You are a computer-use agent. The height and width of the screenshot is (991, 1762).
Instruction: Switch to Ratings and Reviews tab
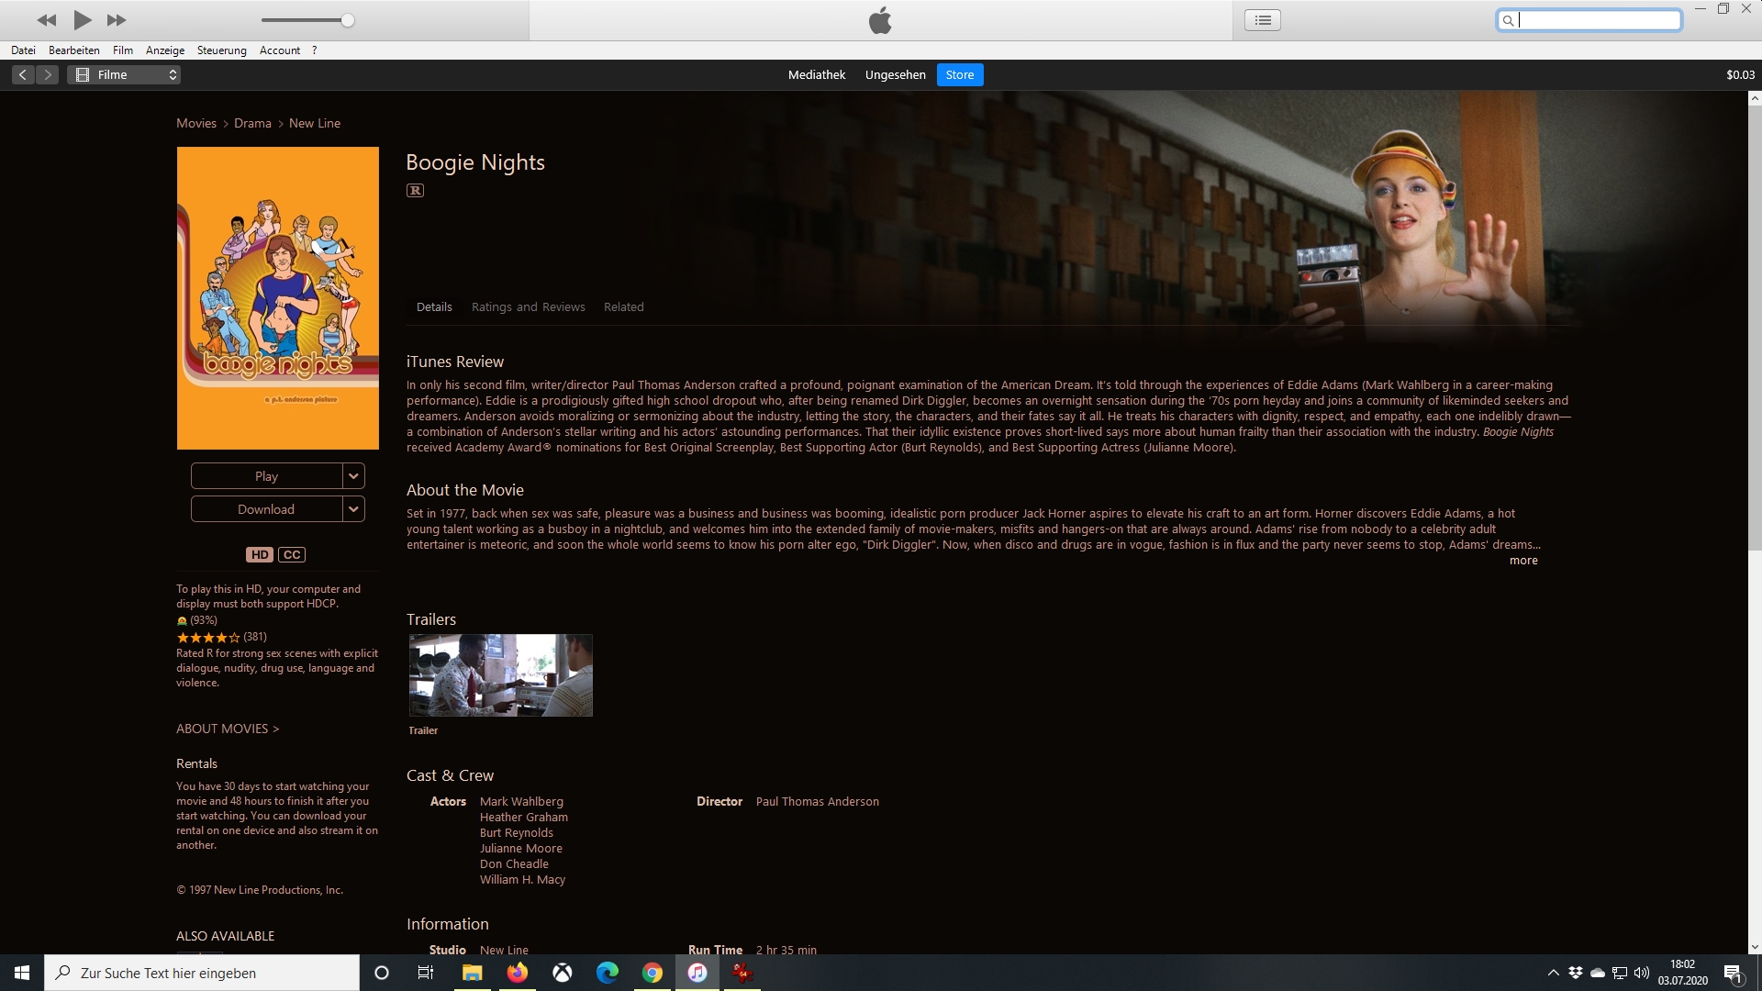[528, 307]
